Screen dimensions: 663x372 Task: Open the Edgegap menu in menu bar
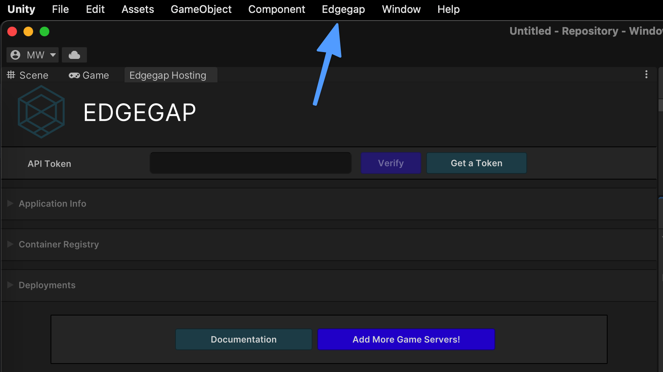point(343,9)
